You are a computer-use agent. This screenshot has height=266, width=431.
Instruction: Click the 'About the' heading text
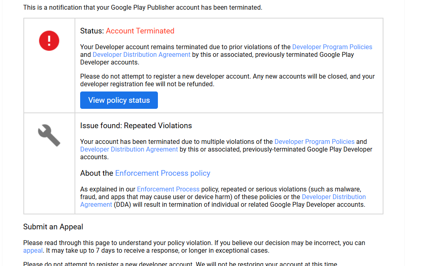point(97,173)
